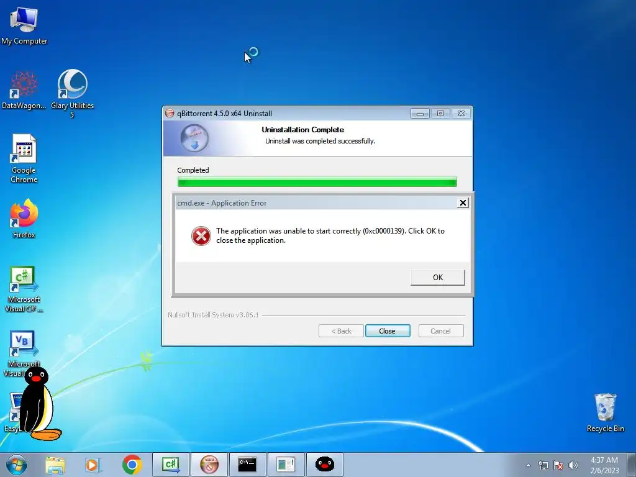Open Windows Explorer from taskbar
Screen dimensions: 636x477
point(55,465)
